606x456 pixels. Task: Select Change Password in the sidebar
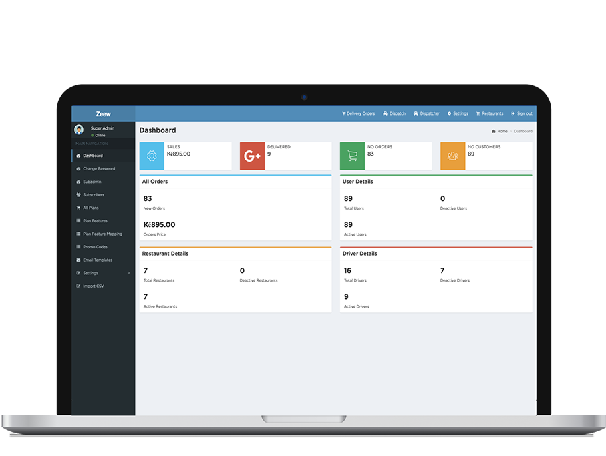(98, 169)
